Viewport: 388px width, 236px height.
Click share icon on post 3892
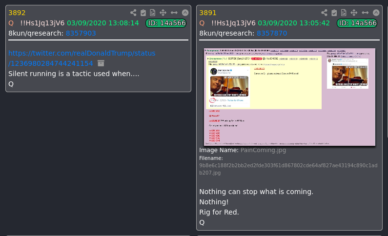click(x=133, y=13)
